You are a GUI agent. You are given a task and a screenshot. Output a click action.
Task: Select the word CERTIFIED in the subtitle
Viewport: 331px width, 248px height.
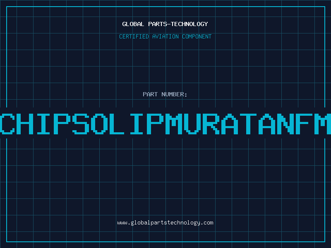point(134,36)
